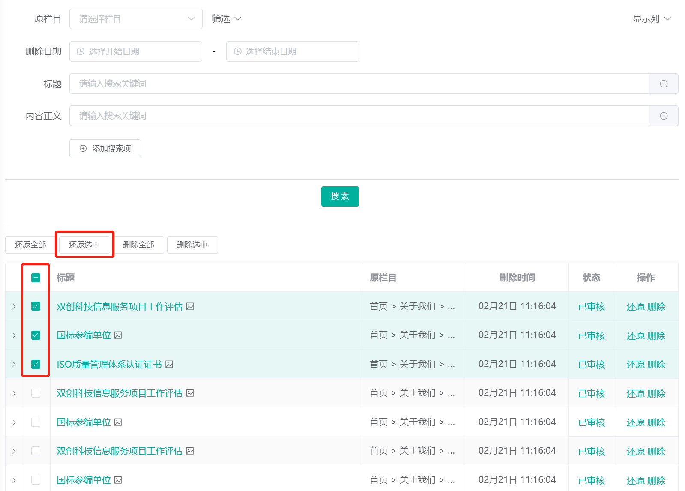Expand the 筛选 filter dropdown

[227, 19]
